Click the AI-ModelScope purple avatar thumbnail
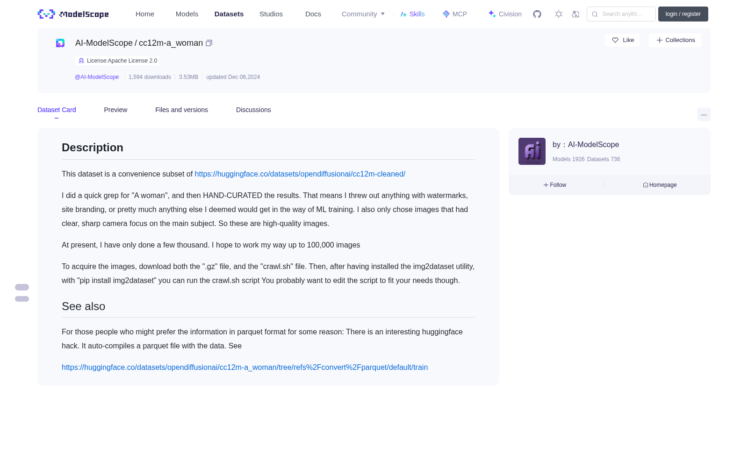Viewport: 748px width, 467px height. (x=532, y=151)
